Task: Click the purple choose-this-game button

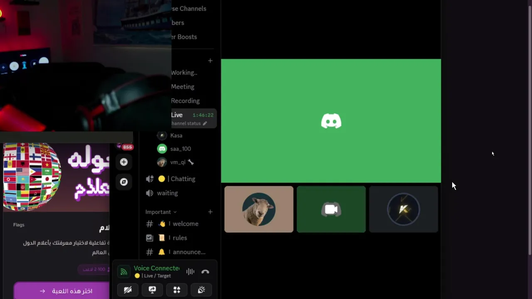Action: (62, 291)
